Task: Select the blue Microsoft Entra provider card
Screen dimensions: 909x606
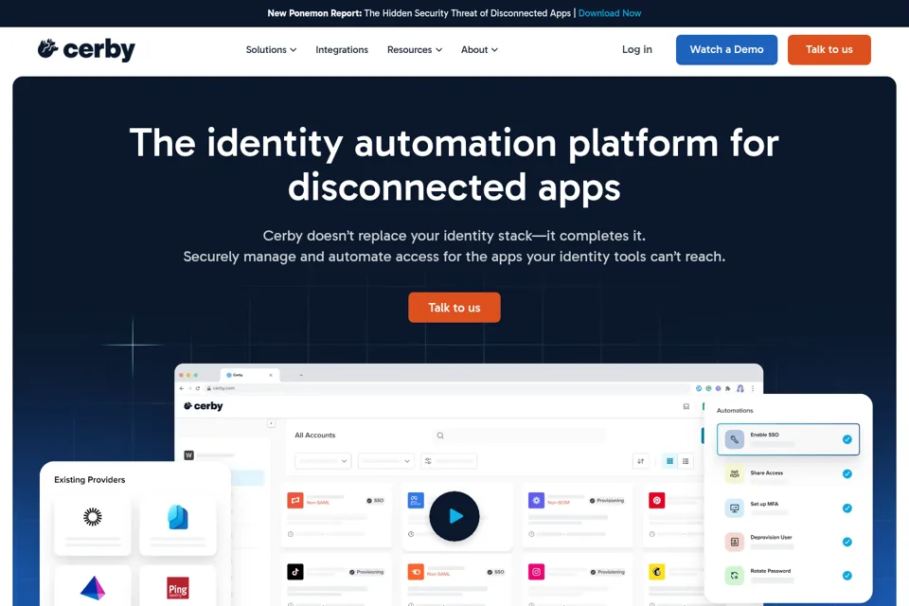Action: click(177, 525)
